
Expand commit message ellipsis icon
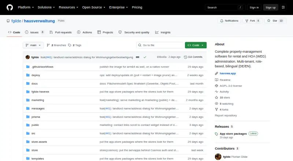[138, 57]
